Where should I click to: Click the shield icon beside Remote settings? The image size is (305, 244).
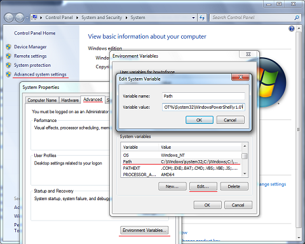coord(8,56)
